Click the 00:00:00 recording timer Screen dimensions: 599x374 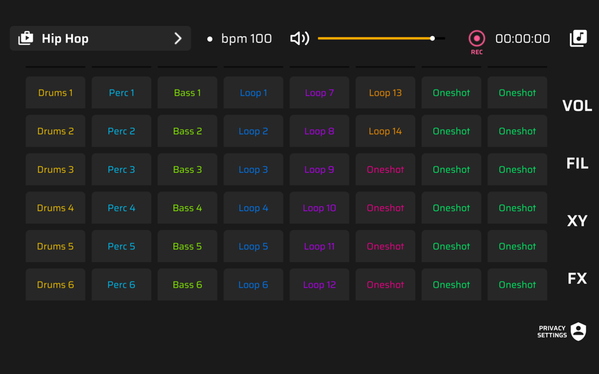click(x=523, y=39)
